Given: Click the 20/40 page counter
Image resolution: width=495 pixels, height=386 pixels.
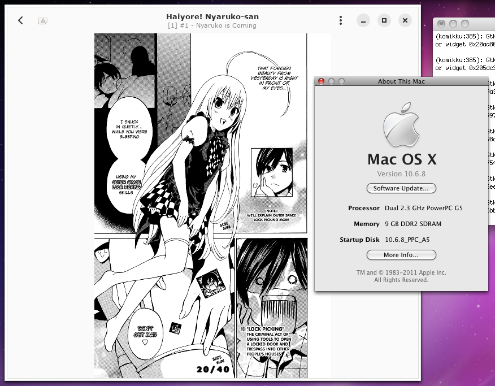Looking at the screenshot, I should click(x=213, y=369).
